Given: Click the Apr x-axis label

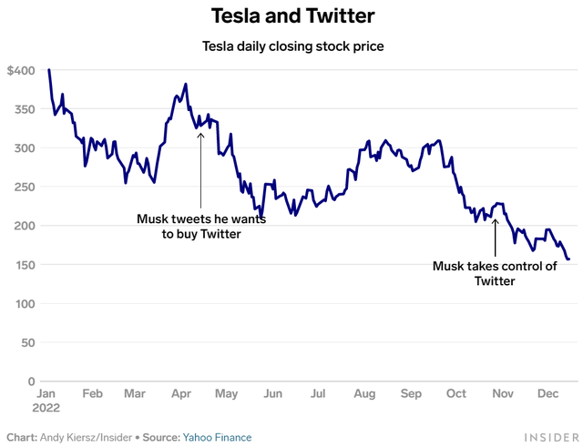Looking at the screenshot, I should tap(181, 393).
